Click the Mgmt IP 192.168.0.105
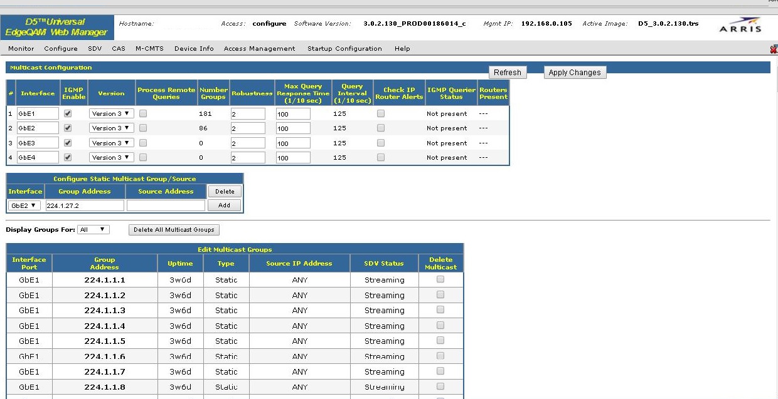The height and width of the screenshot is (399, 778). tap(546, 24)
